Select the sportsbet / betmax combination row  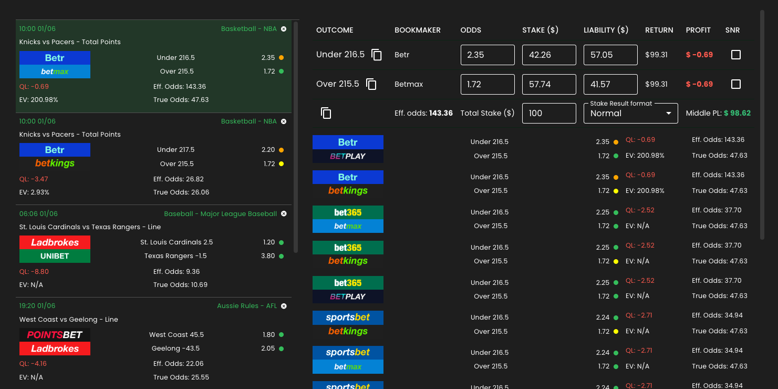coord(532,360)
